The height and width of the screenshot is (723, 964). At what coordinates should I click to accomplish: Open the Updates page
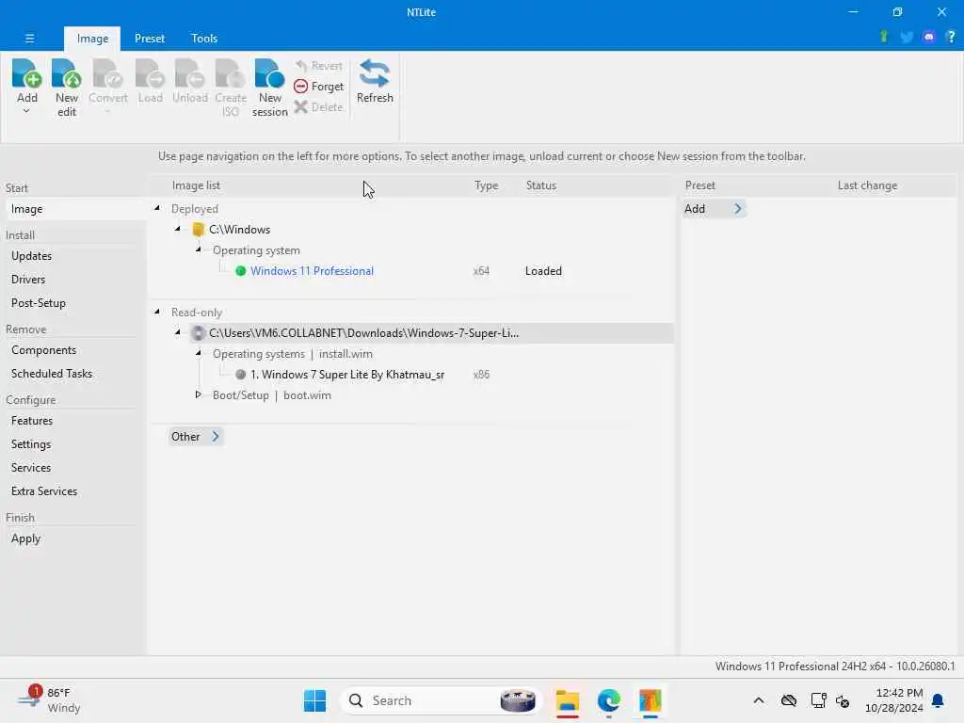[31, 256]
